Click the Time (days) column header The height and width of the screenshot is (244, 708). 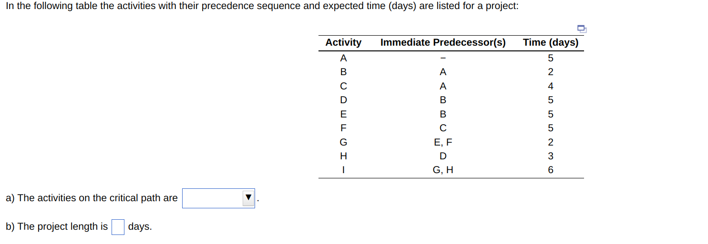pyautogui.click(x=551, y=42)
